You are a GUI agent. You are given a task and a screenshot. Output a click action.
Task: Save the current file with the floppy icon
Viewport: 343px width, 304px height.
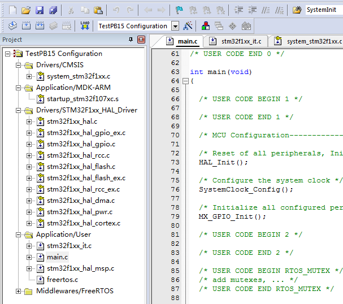pos(40,10)
